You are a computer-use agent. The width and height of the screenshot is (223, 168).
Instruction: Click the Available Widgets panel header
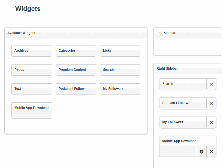[x=76, y=33]
